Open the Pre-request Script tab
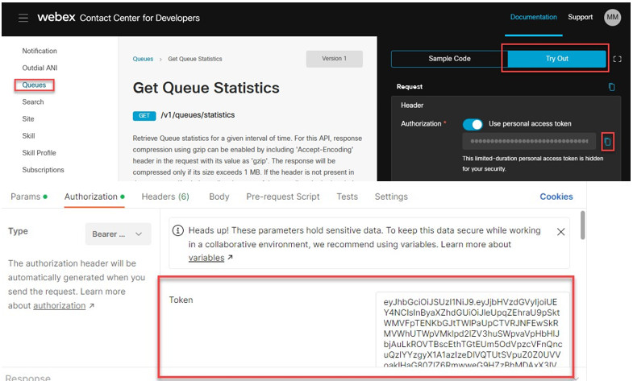Viewport: 633px width, 381px height. (x=282, y=197)
